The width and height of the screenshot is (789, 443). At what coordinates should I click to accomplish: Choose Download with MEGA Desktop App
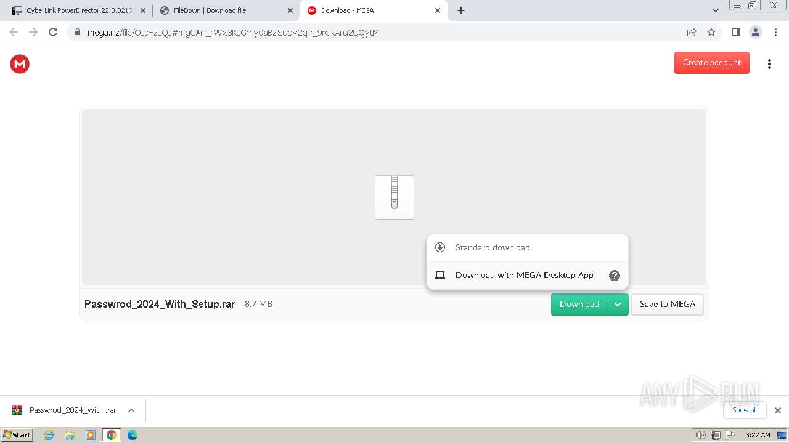coord(527,275)
